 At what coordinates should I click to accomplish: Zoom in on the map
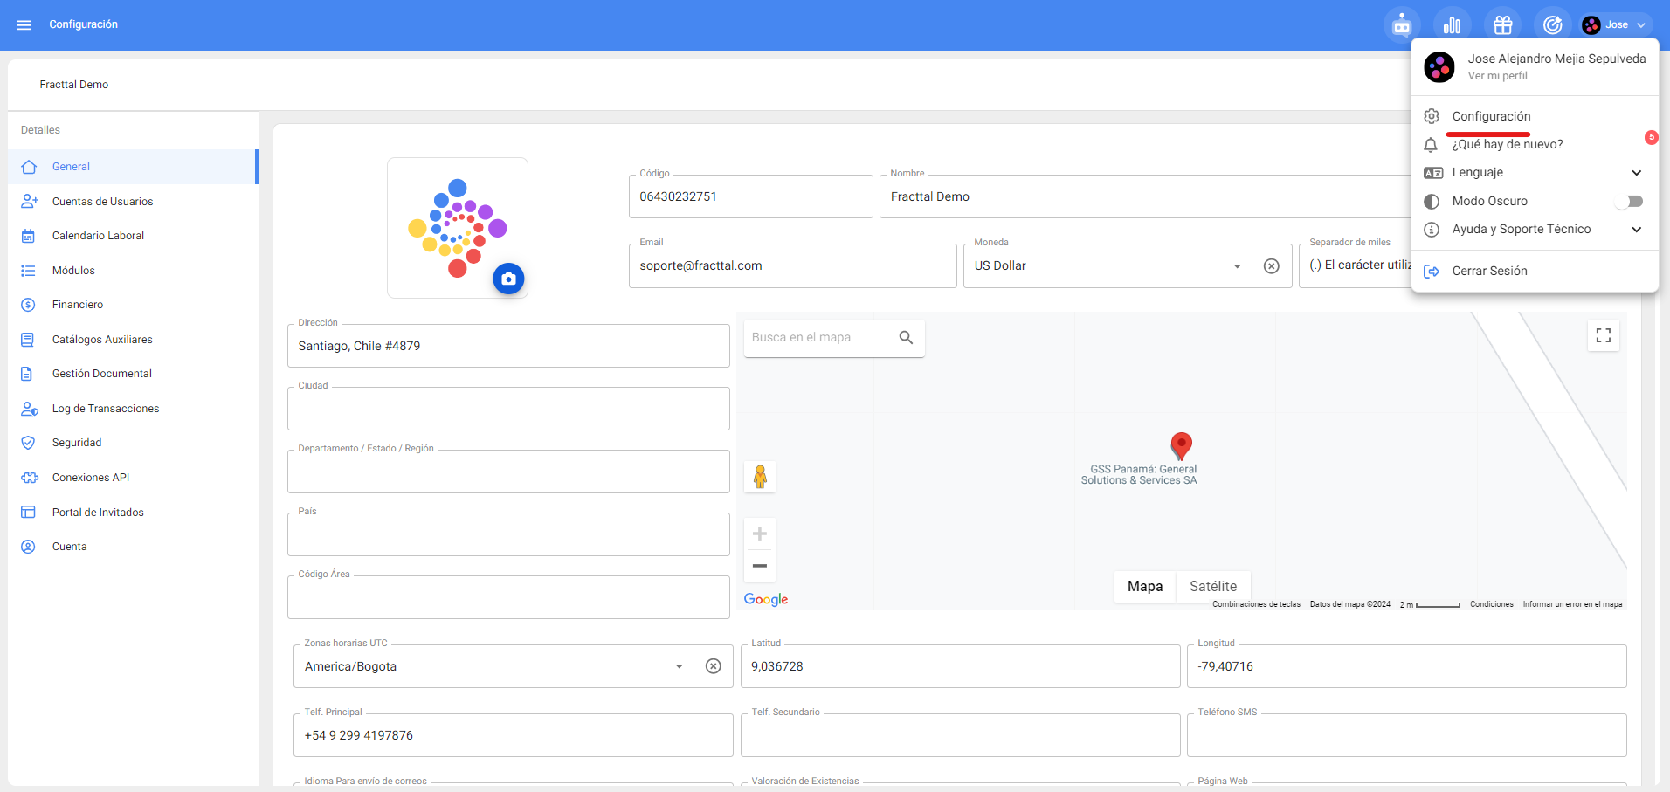(760, 534)
